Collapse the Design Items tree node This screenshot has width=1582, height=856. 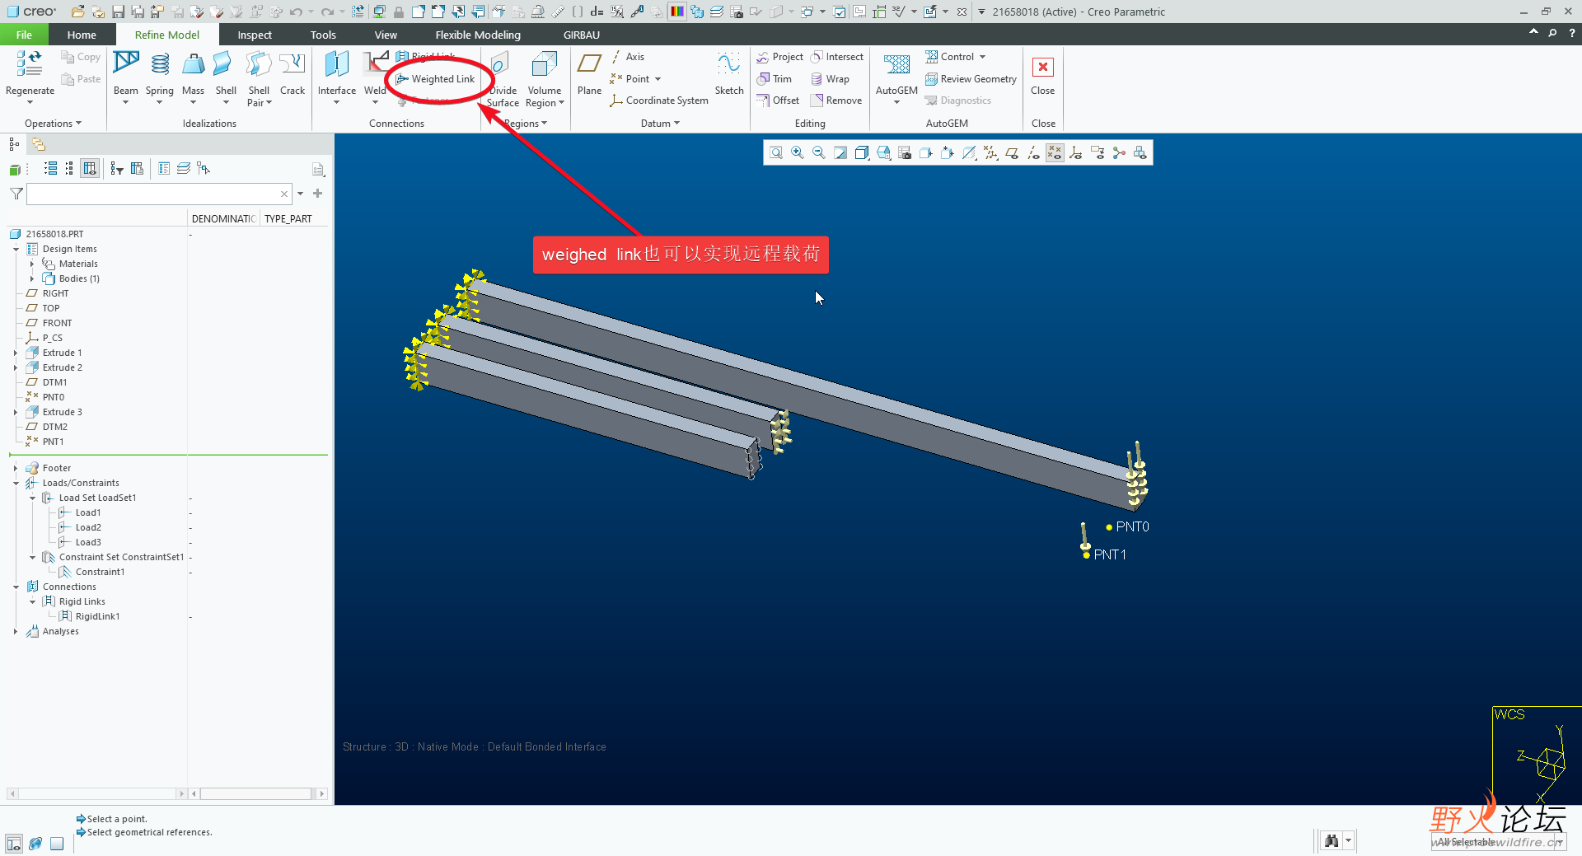point(16,249)
